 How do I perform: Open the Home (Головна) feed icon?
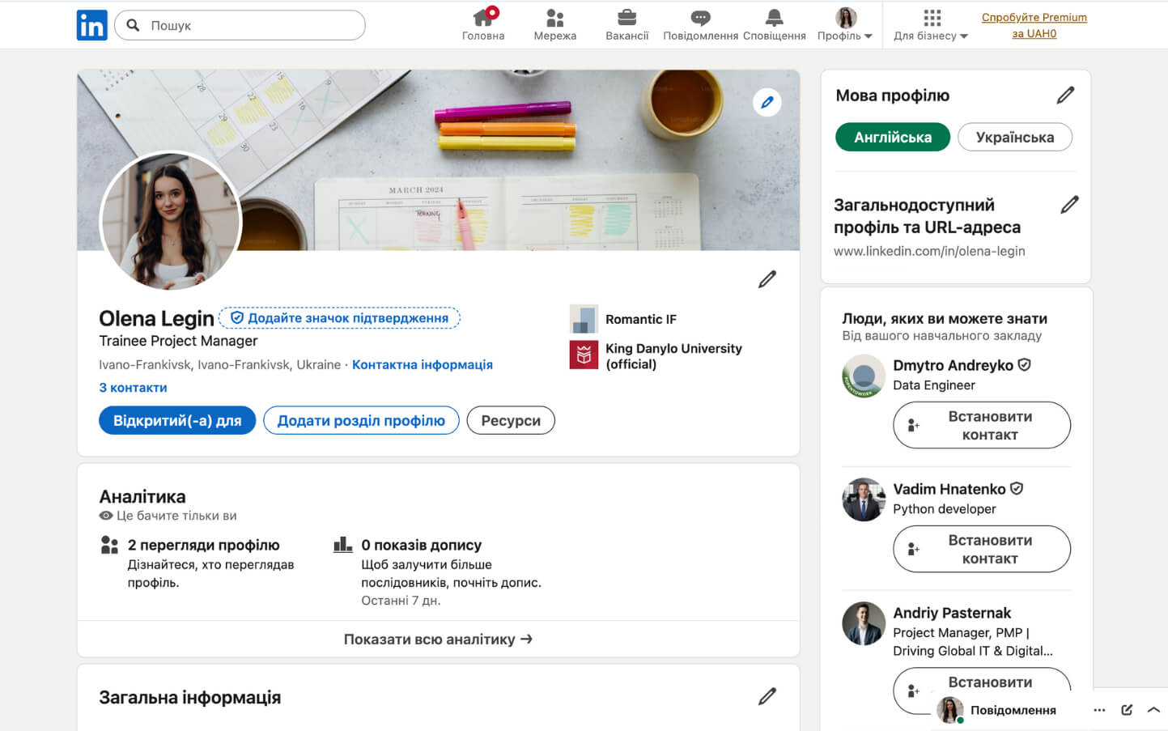tap(483, 19)
